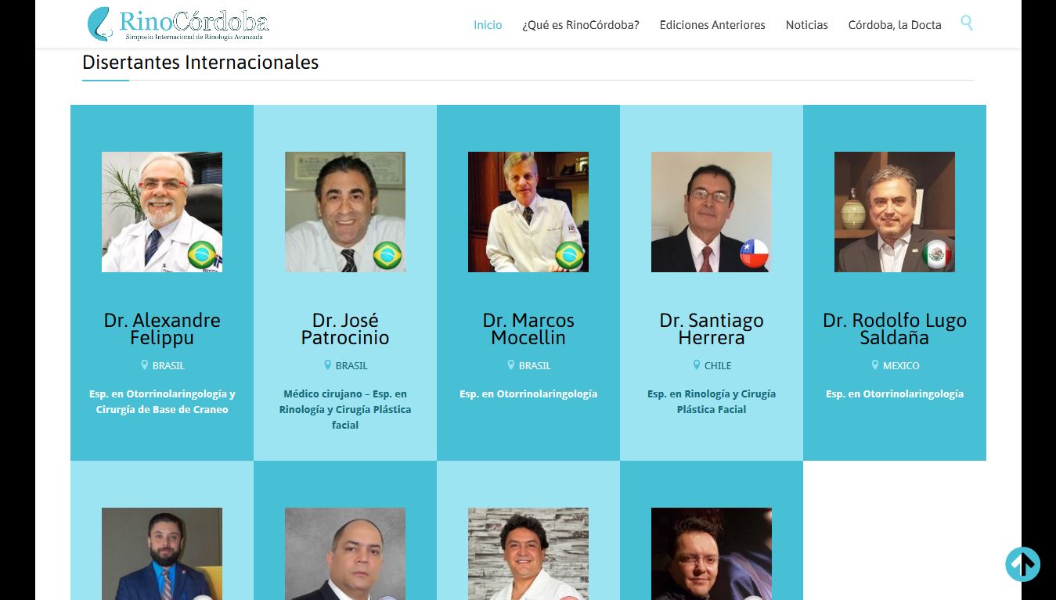
Task: Open Dr. Alexandre Felippu profile name
Action: pyautogui.click(x=162, y=329)
